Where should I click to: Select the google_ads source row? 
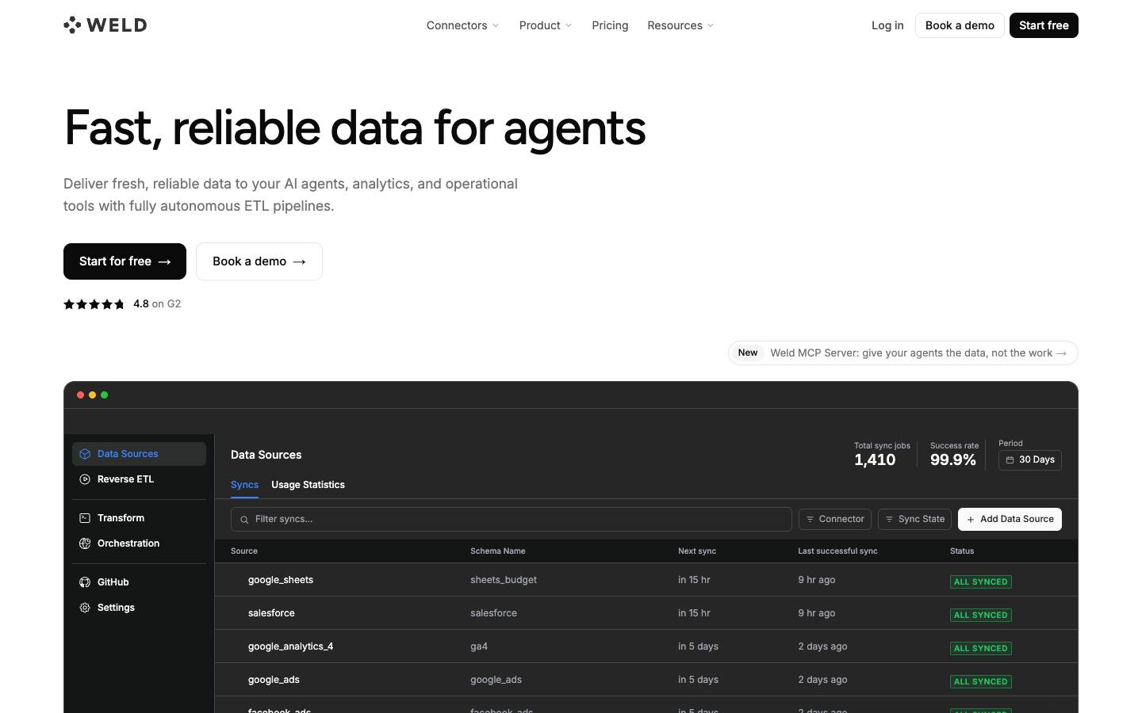[646, 680]
